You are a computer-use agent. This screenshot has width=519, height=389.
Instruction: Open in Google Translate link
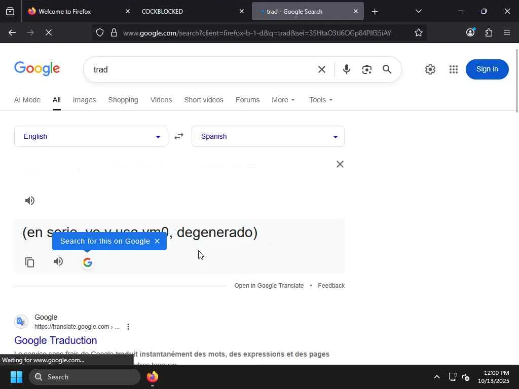(x=269, y=286)
